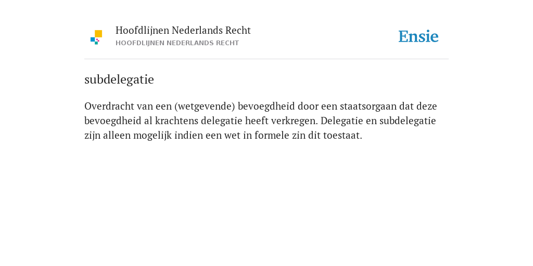
Task: Select the subdelegatie heading
Action: click(119, 79)
